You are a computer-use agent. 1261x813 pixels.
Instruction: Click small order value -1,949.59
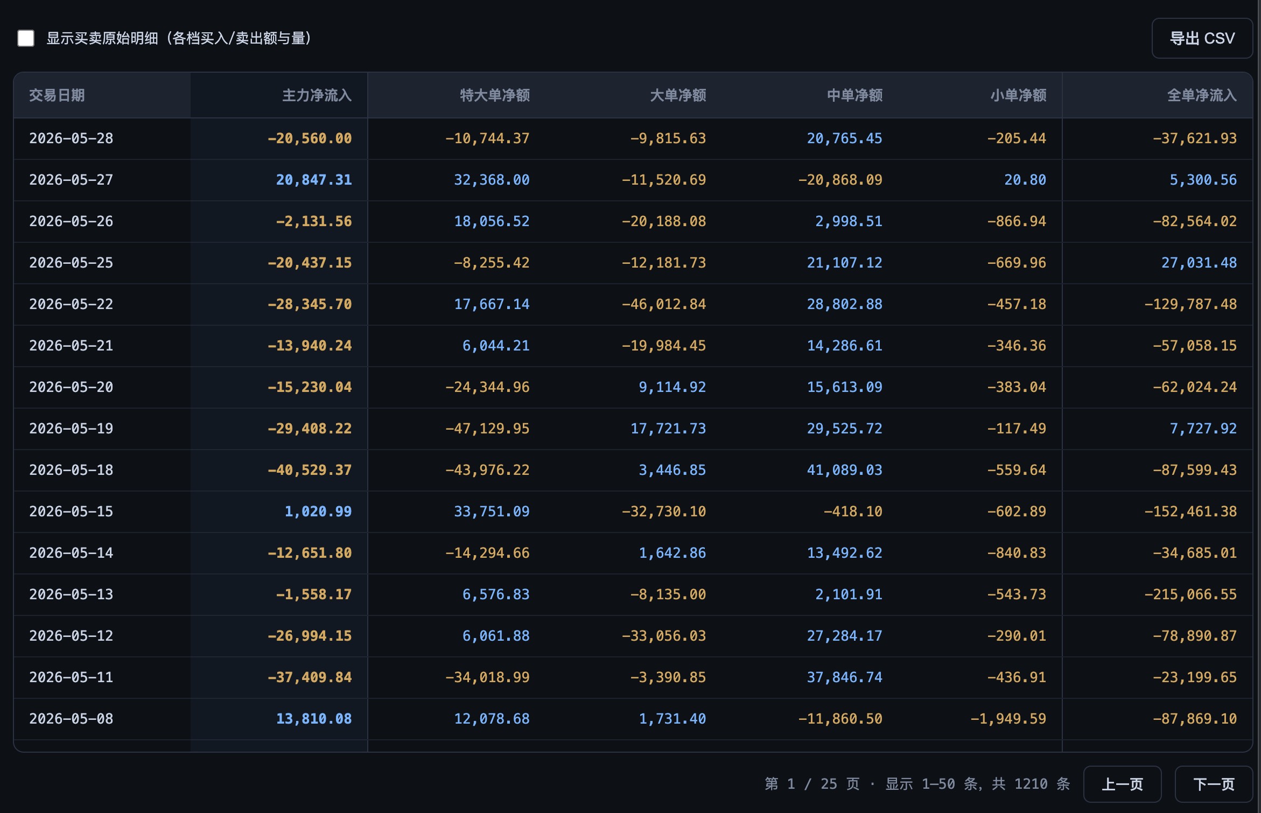(1008, 719)
